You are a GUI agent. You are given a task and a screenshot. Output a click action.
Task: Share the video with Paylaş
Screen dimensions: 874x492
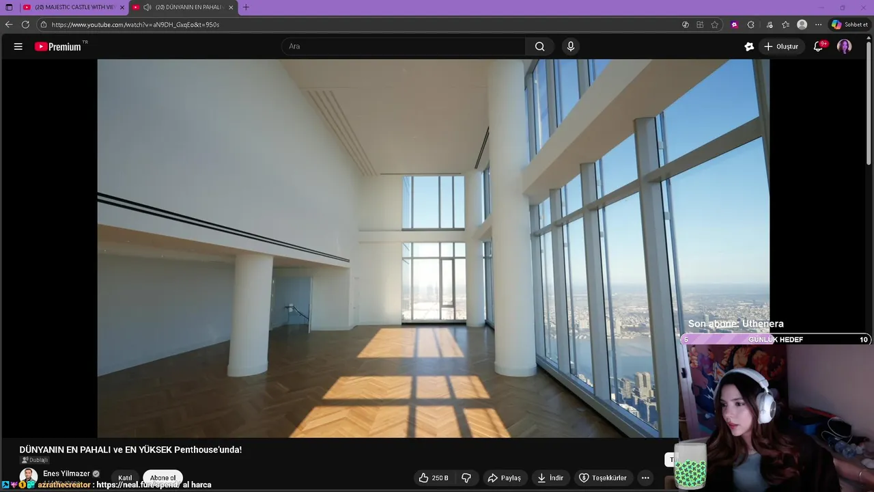(504, 478)
